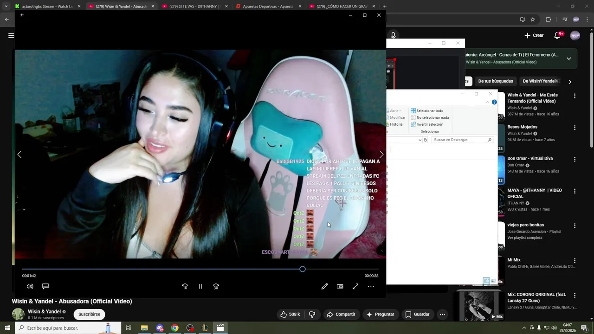Image resolution: width=594 pixels, height=334 pixels.
Task: Open more actions beside Guardar
Action: point(442,315)
